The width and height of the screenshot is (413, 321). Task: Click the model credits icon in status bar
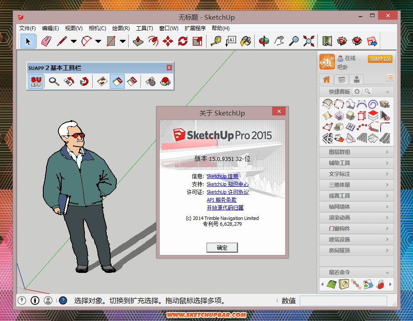pyautogui.click(x=35, y=300)
